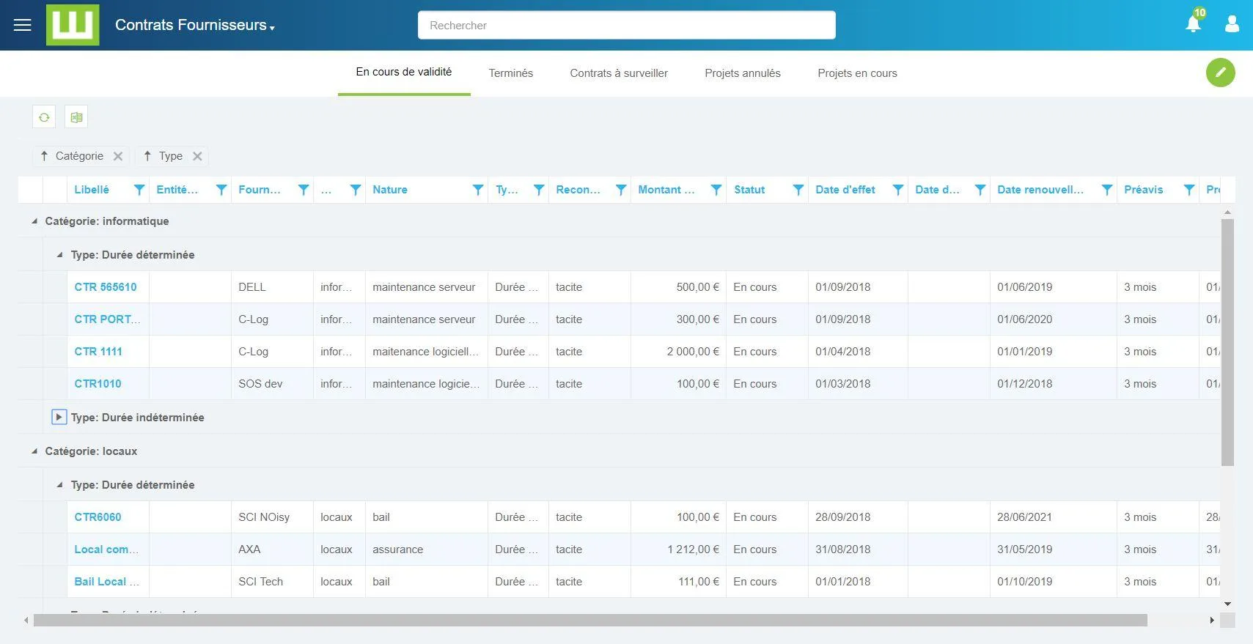
Task: Remove the Catégorie grouping chip
Action: click(118, 156)
